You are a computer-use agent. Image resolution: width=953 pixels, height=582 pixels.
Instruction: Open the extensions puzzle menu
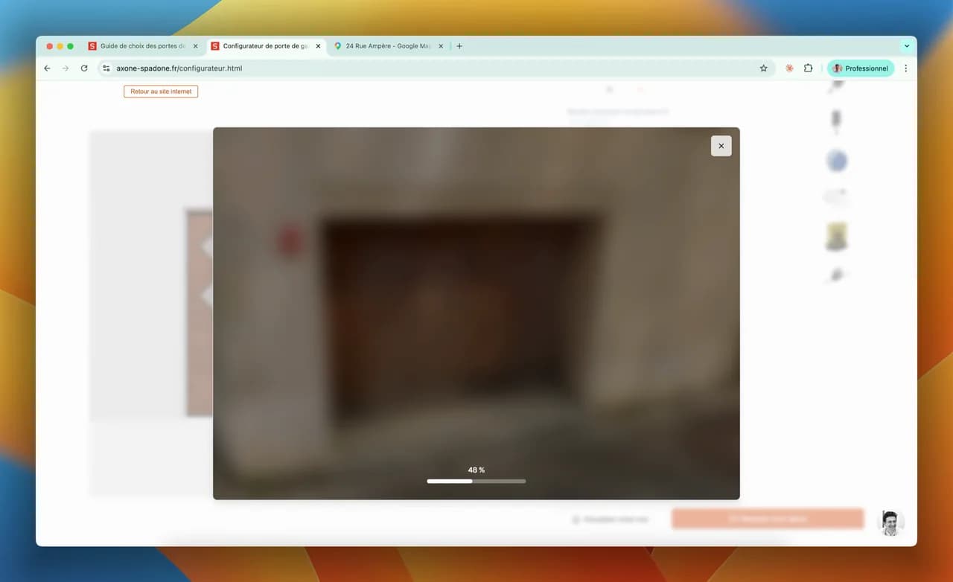click(x=808, y=68)
